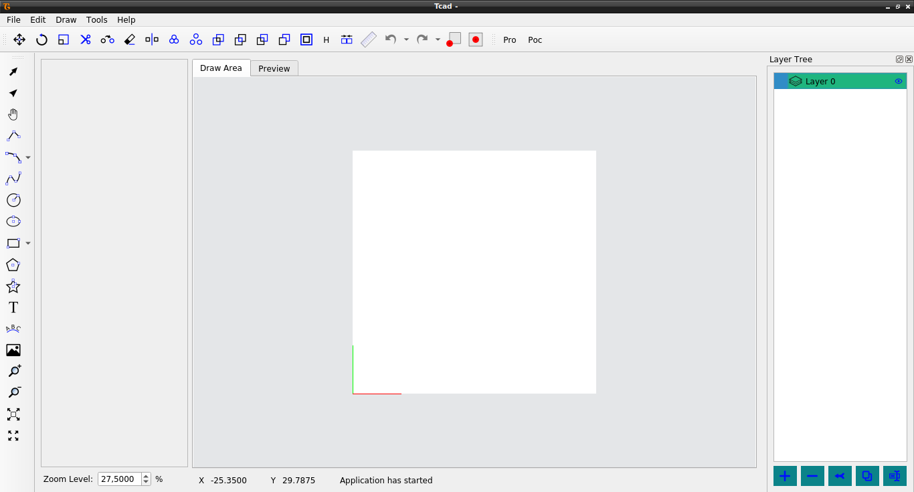
Task: Expand the arc line tool dropdown arrow
Action: [x=28, y=157]
